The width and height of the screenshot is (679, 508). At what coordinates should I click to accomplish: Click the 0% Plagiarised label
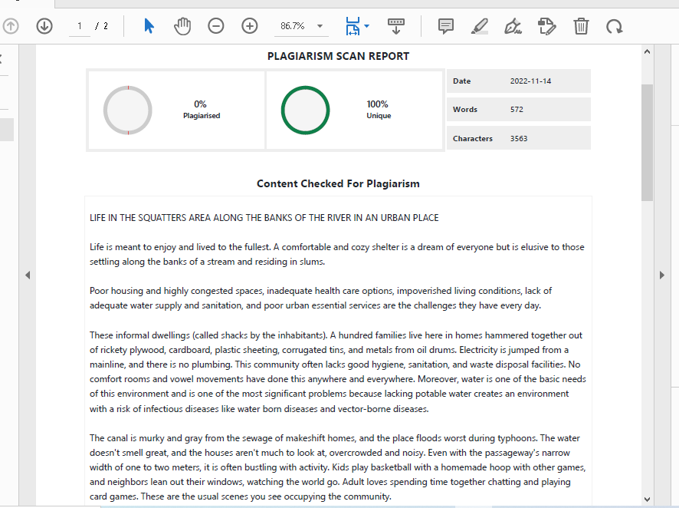pos(202,110)
